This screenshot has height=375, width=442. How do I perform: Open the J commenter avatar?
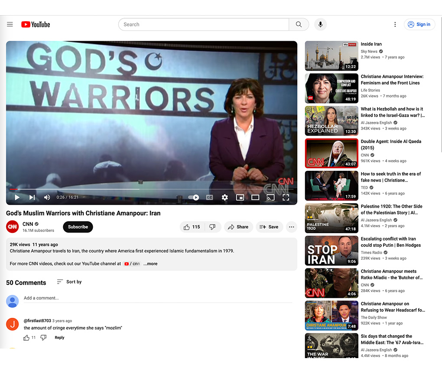point(13,324)
